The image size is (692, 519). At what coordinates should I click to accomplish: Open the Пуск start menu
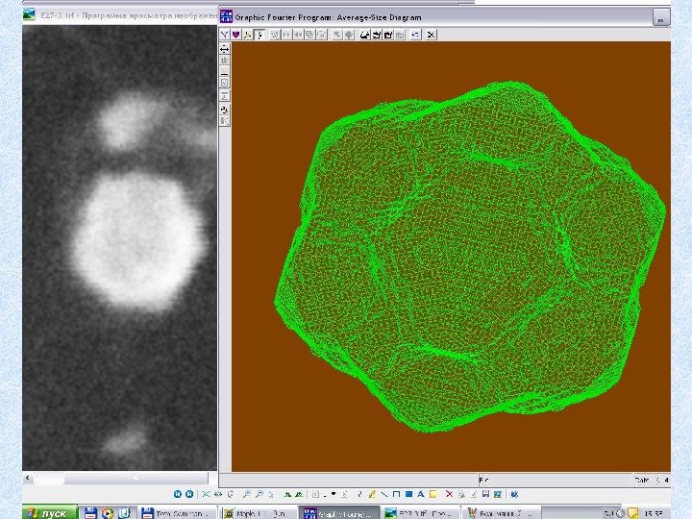(x=49, y=513)
